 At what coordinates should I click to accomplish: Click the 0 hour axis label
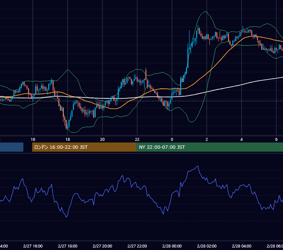click(172, 140)
